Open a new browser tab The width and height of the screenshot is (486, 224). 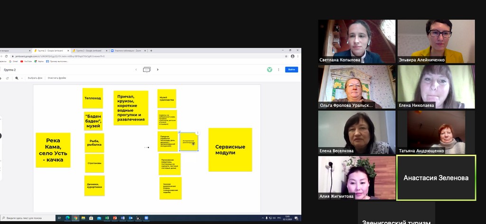pos(151,50)
